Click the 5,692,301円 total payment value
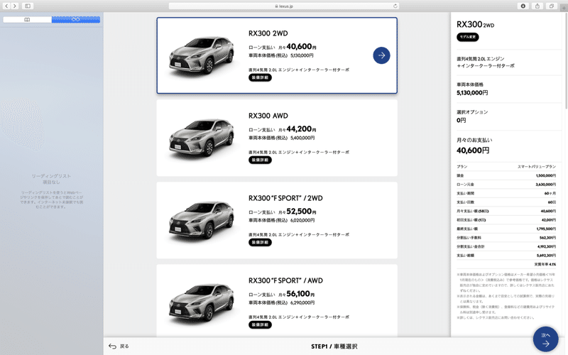The height and width of the screenshot is (355, 568). point(546,256)
